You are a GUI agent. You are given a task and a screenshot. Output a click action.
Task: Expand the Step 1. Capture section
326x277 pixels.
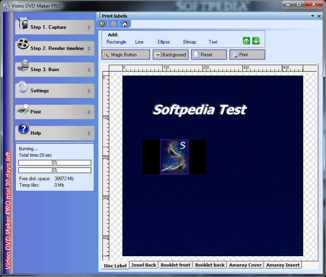pyautogui.click(x=89, y=27)
